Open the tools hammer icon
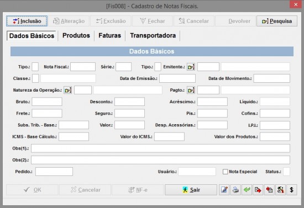 click(280, 190)
